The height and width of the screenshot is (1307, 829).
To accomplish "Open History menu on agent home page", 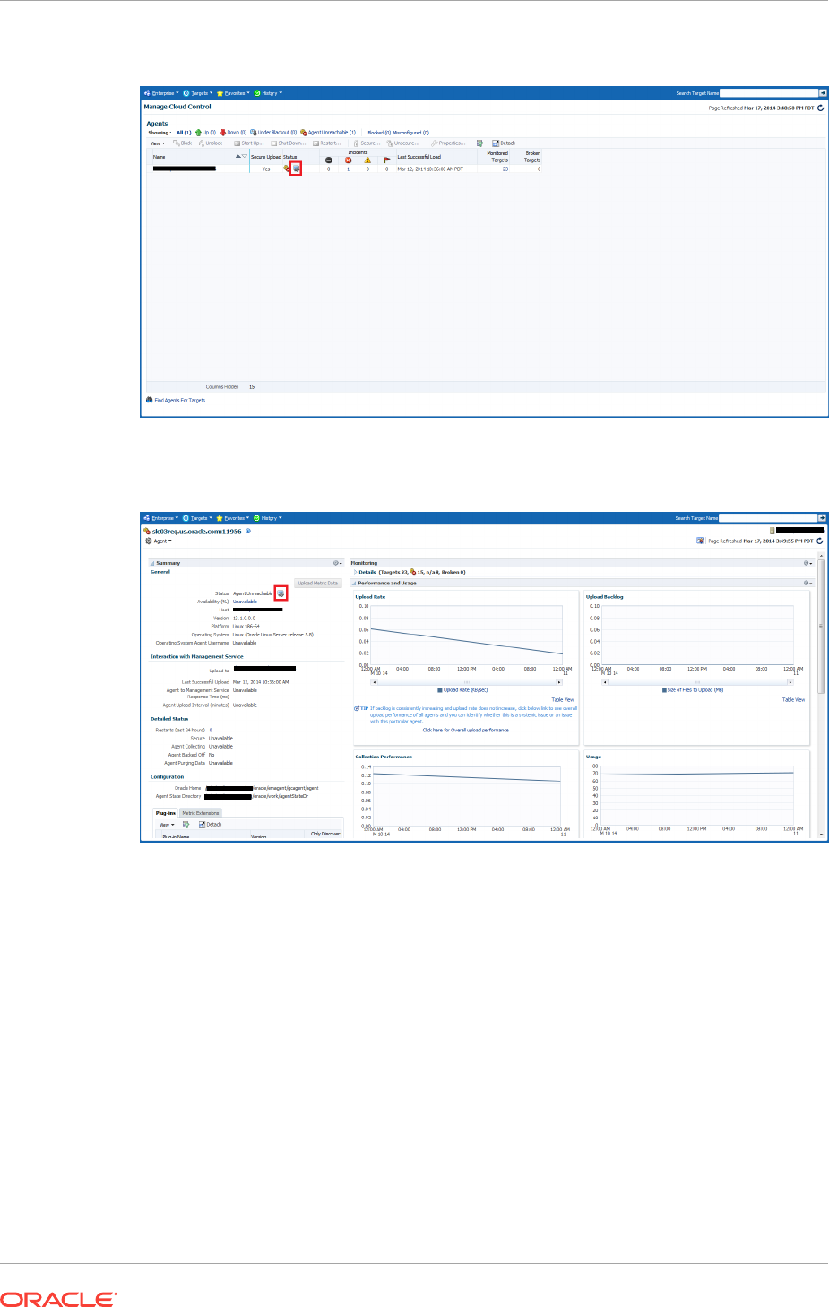I will tap(268, 518).
